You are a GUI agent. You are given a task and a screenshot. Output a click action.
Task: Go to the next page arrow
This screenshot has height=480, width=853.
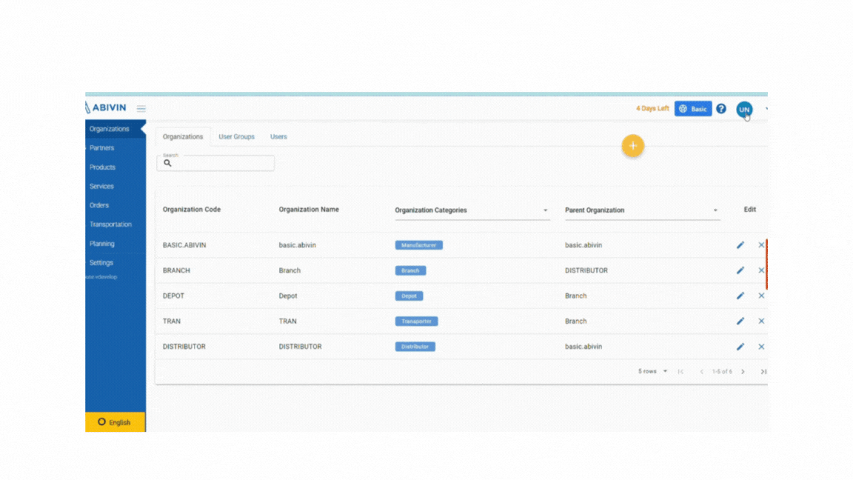pyautogui.click(x=743, y=372)
